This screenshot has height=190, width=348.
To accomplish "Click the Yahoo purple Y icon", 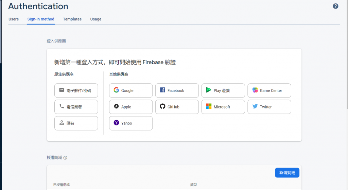I will click(x=116, y=122).
